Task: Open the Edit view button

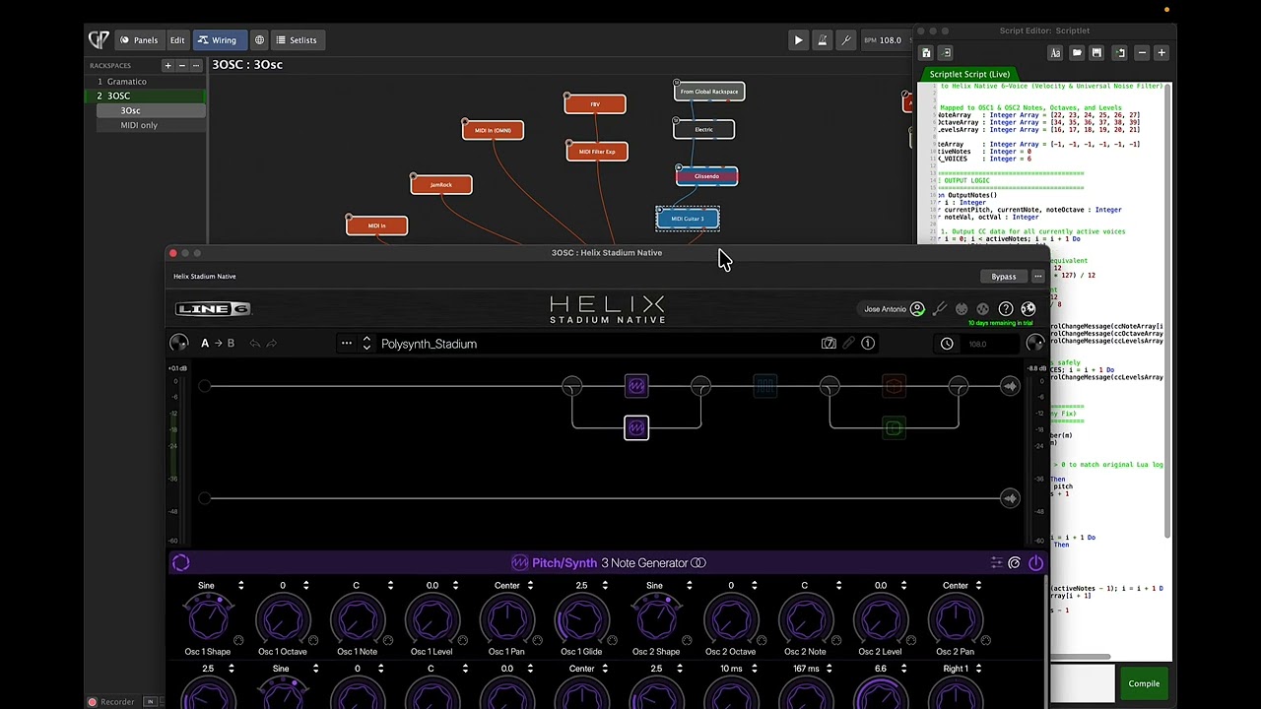Action: [x=177, y=40]
